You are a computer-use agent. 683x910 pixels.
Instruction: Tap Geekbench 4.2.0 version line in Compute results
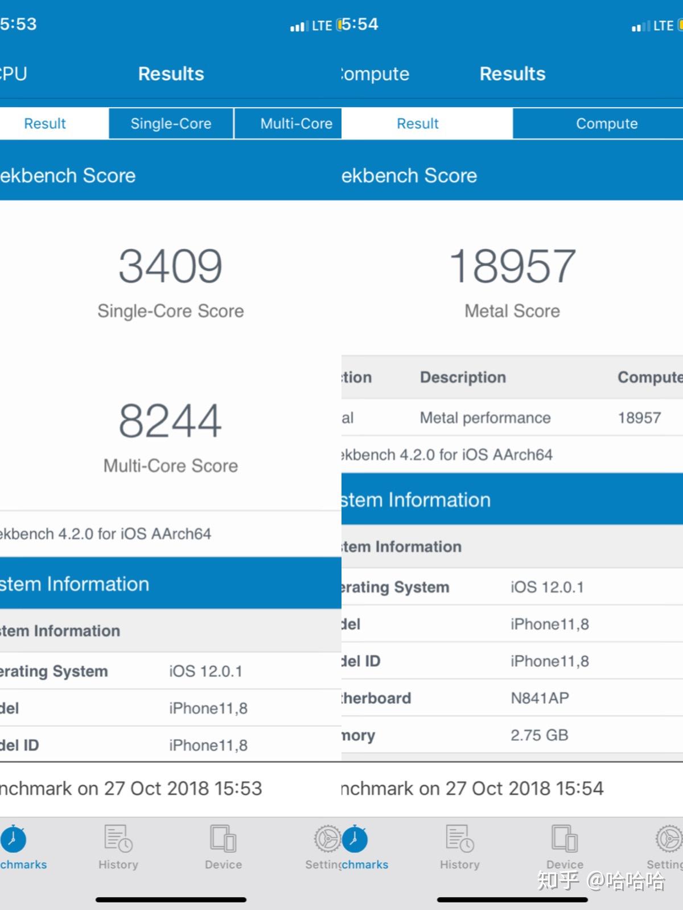point(447,455)
